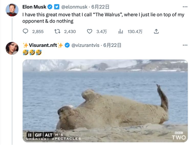This screenshot has width=192, height=145.
Task: Click the retweet icon with 2,430 reposts
Action: pyautogui.click(x=57, y=32)
